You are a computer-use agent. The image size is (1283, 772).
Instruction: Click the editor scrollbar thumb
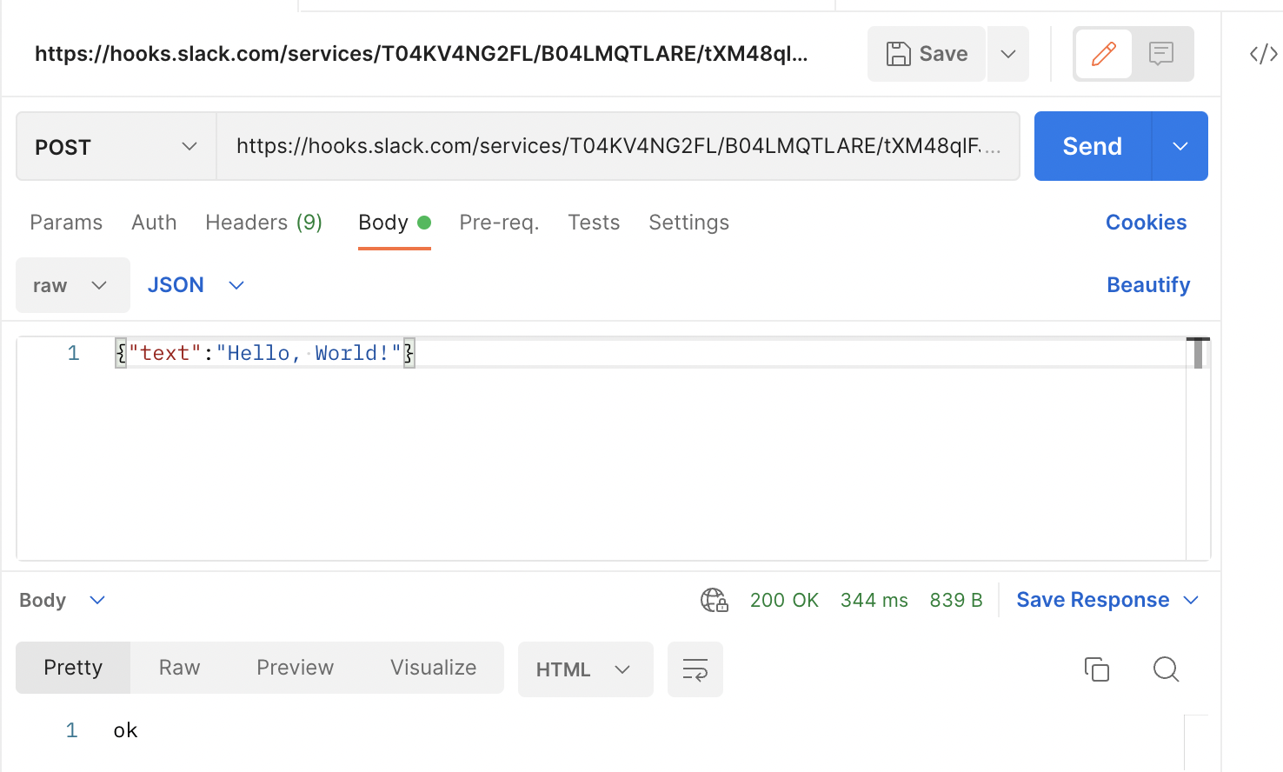pos(1198,353)
